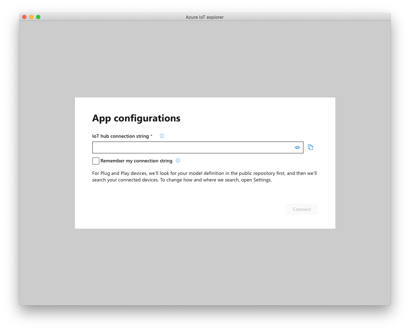The image size is (410, 331).
Task: Open info icon beside Remember my connection string
Action: [x=178, y=161]
